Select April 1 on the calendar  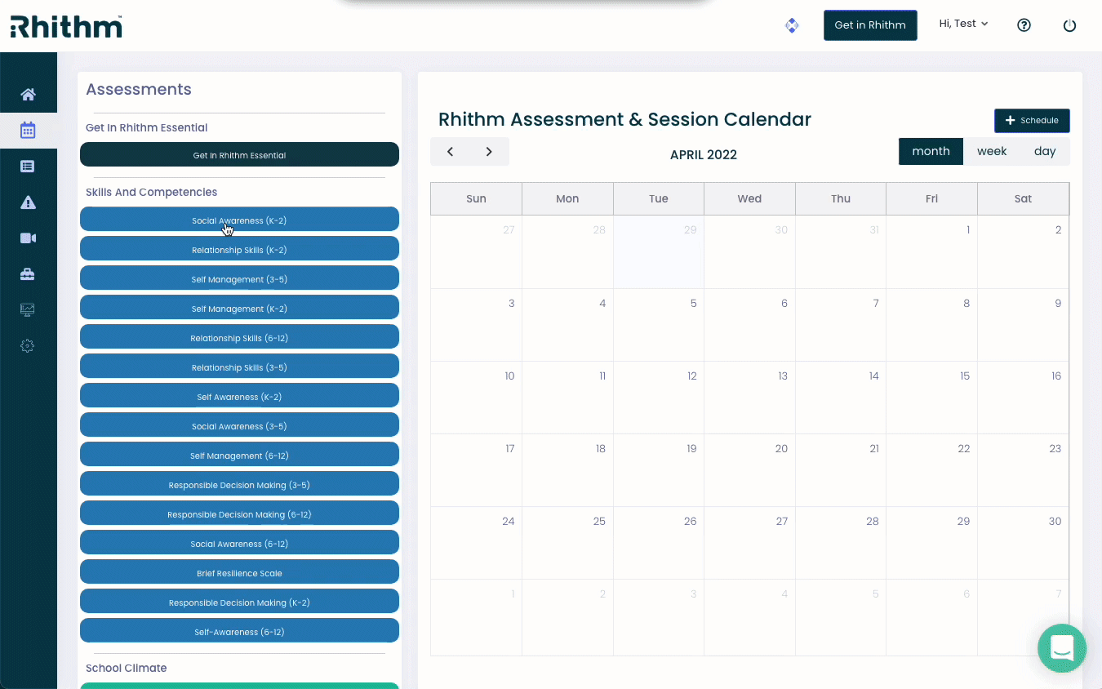[931, 251]
